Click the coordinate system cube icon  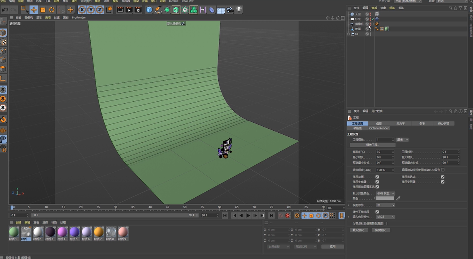point(109,10)
